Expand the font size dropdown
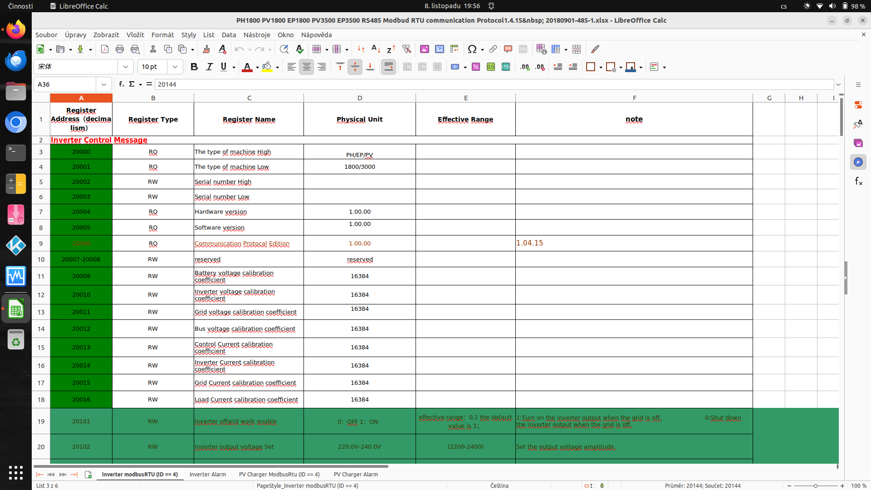This screenshot has width=871, height=490. click(x=175, y=67)
